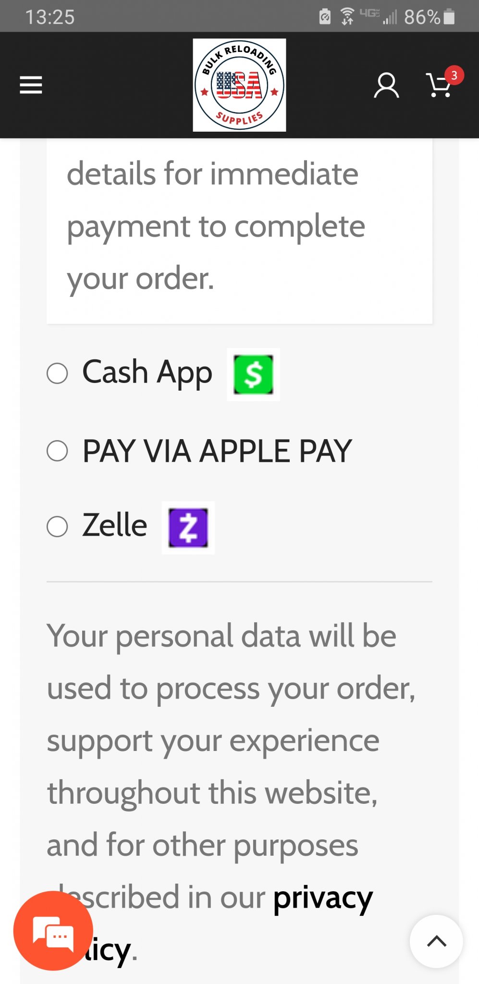
Task: Tap the scroll-to-top arrow button
Action: (436, 941)
